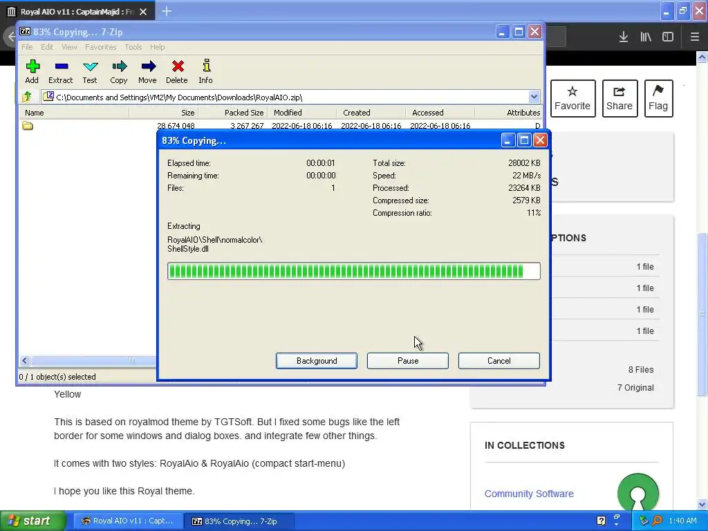The image size is (708, 531).
Task: Click the 28 674 048 size value
Action: point(176,126)
